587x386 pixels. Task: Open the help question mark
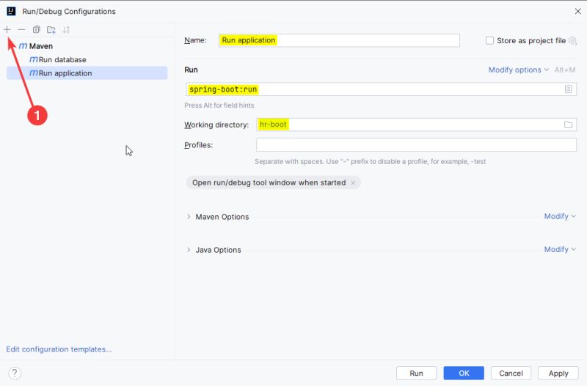(x=15, y=373)
